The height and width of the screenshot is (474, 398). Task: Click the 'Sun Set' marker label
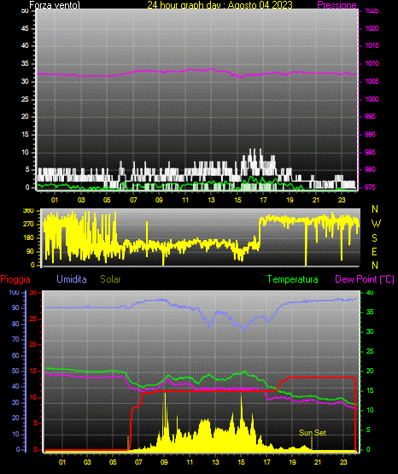tap(313, 433)
